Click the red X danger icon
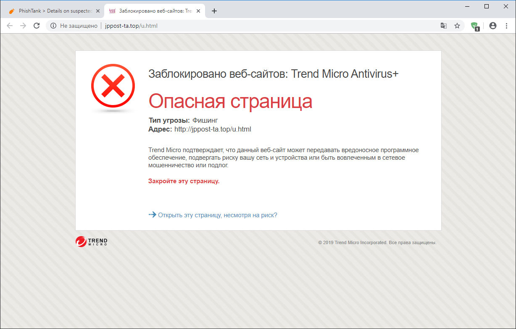The width and height of the screenshot is (516, 329). coord(113,87)
